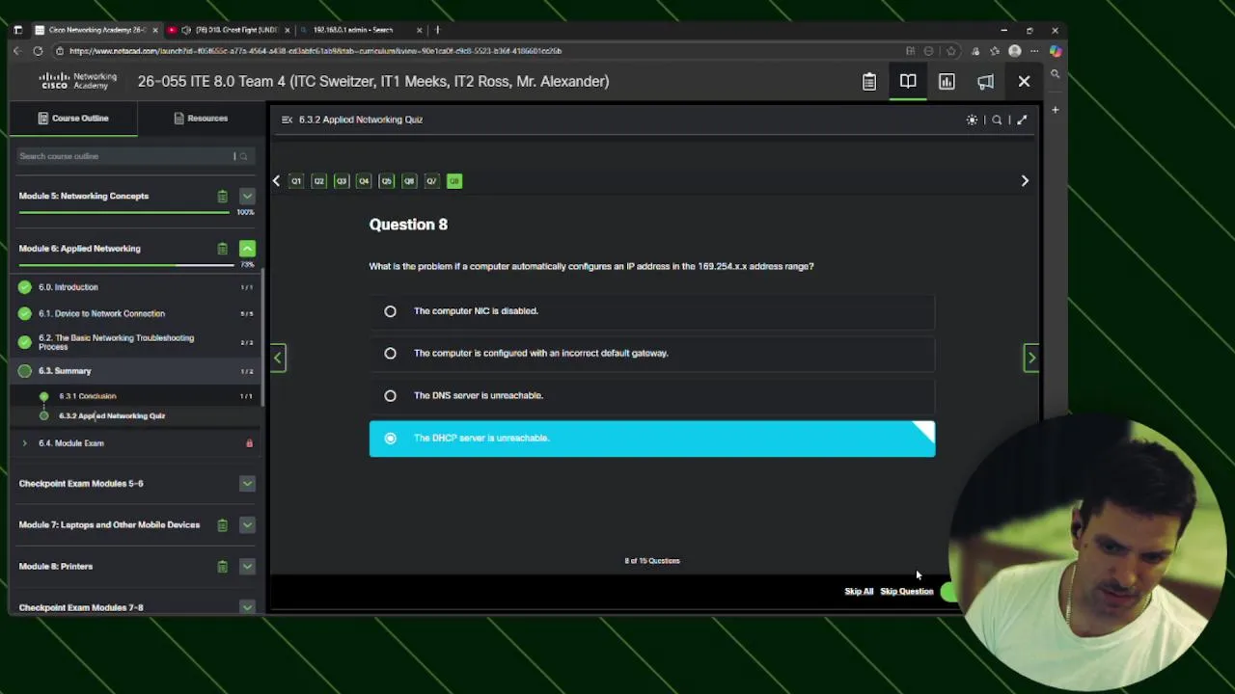Open the tab actions icon at far left of tab strip
1235x694 pixels.
click(x=17, y=30)
